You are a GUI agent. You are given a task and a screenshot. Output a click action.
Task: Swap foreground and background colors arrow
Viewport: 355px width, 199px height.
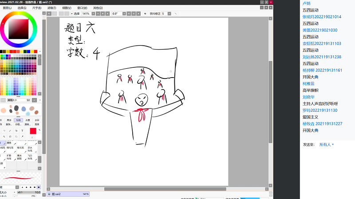coord(39,130)
